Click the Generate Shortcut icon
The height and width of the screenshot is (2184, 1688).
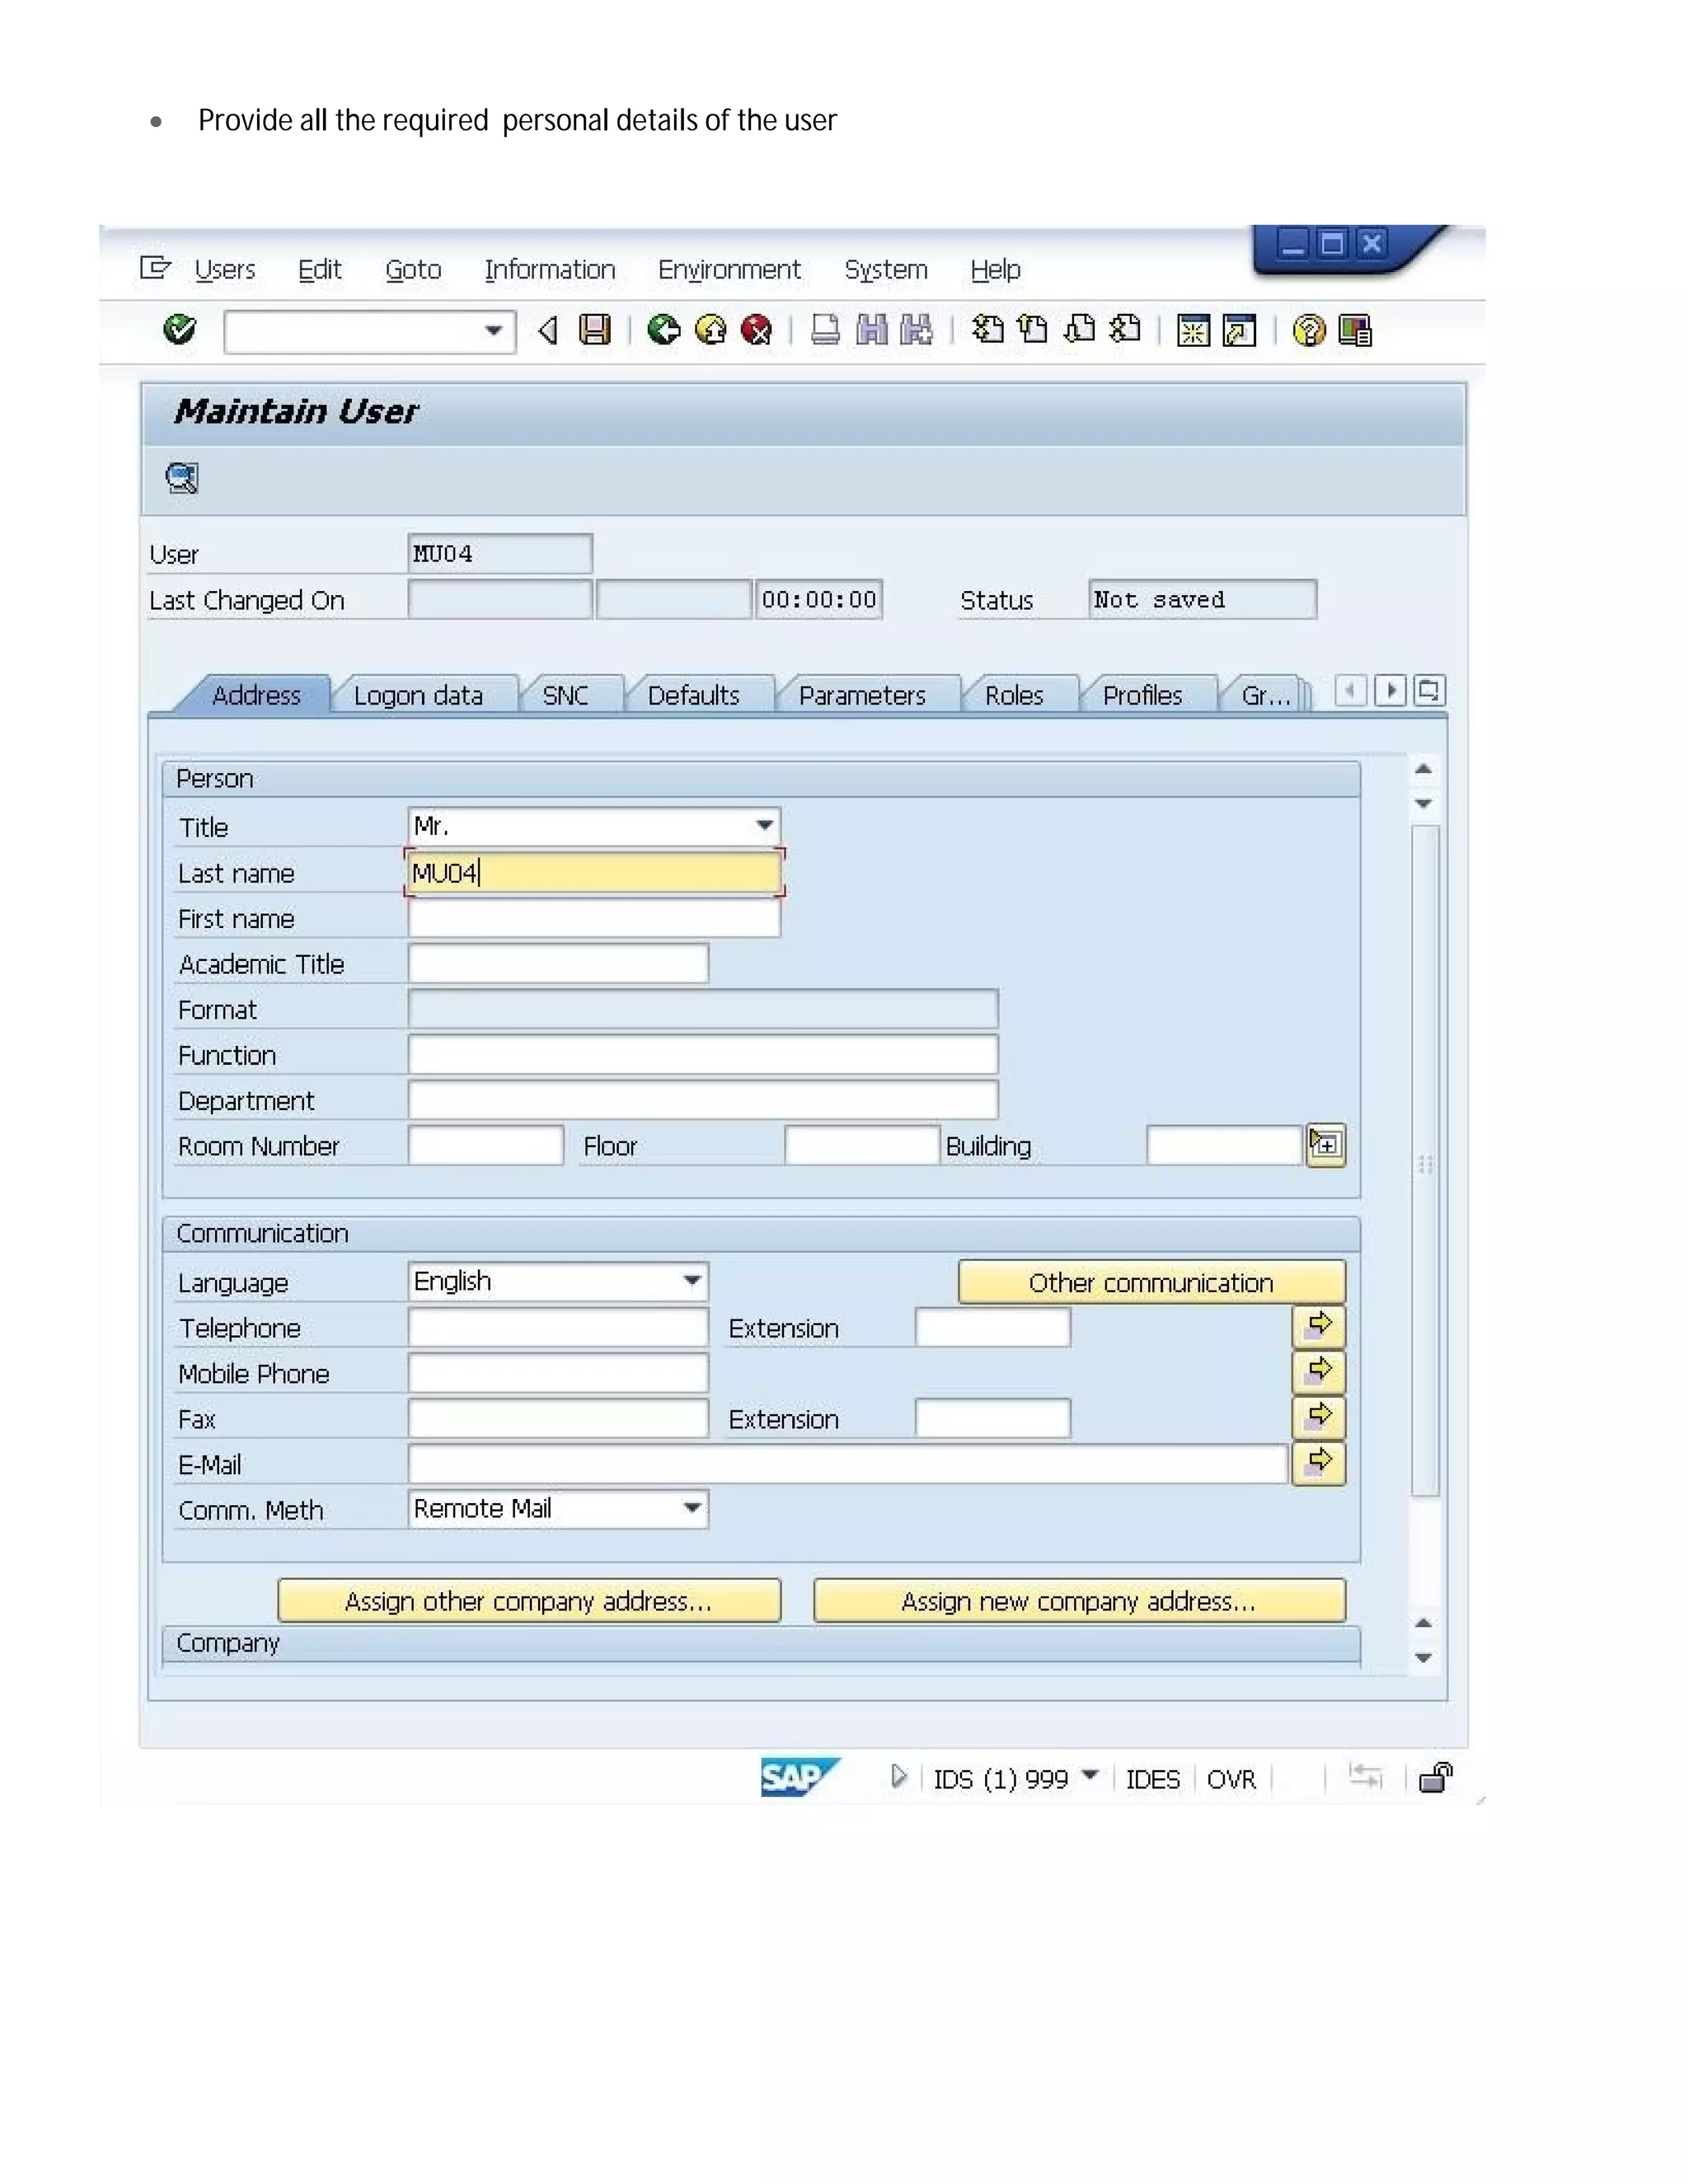1240,330
